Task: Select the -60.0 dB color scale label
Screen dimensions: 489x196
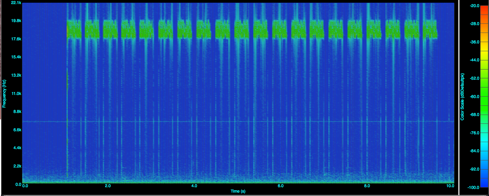Action: tap(474, 96)
